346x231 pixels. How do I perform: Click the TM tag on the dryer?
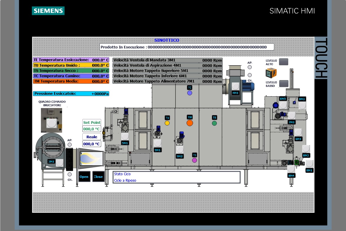point(190,117)
